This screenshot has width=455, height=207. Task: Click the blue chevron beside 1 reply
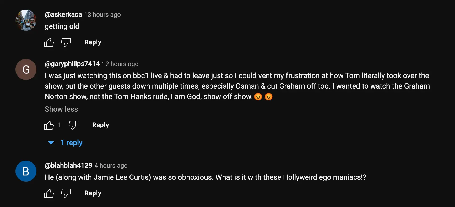click(51, 143)
